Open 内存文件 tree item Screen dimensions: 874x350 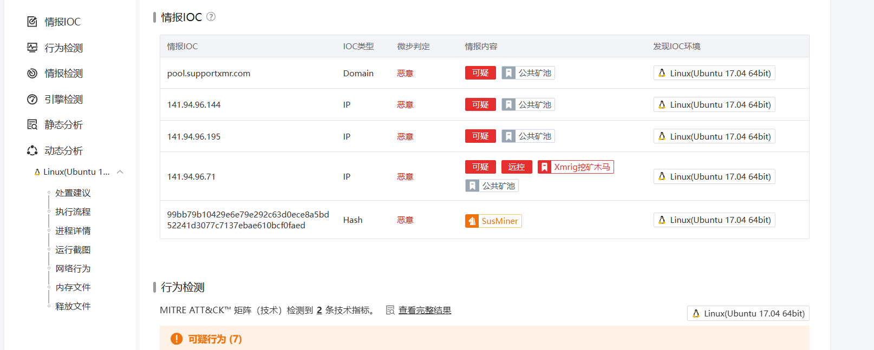click(73, 287)
